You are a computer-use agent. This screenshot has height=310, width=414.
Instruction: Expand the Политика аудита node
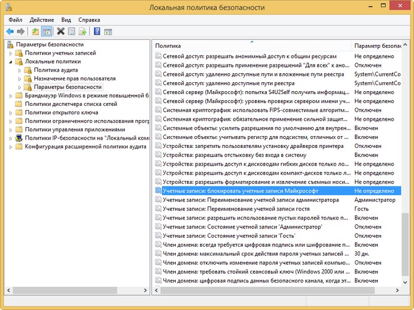pos(20,70)
